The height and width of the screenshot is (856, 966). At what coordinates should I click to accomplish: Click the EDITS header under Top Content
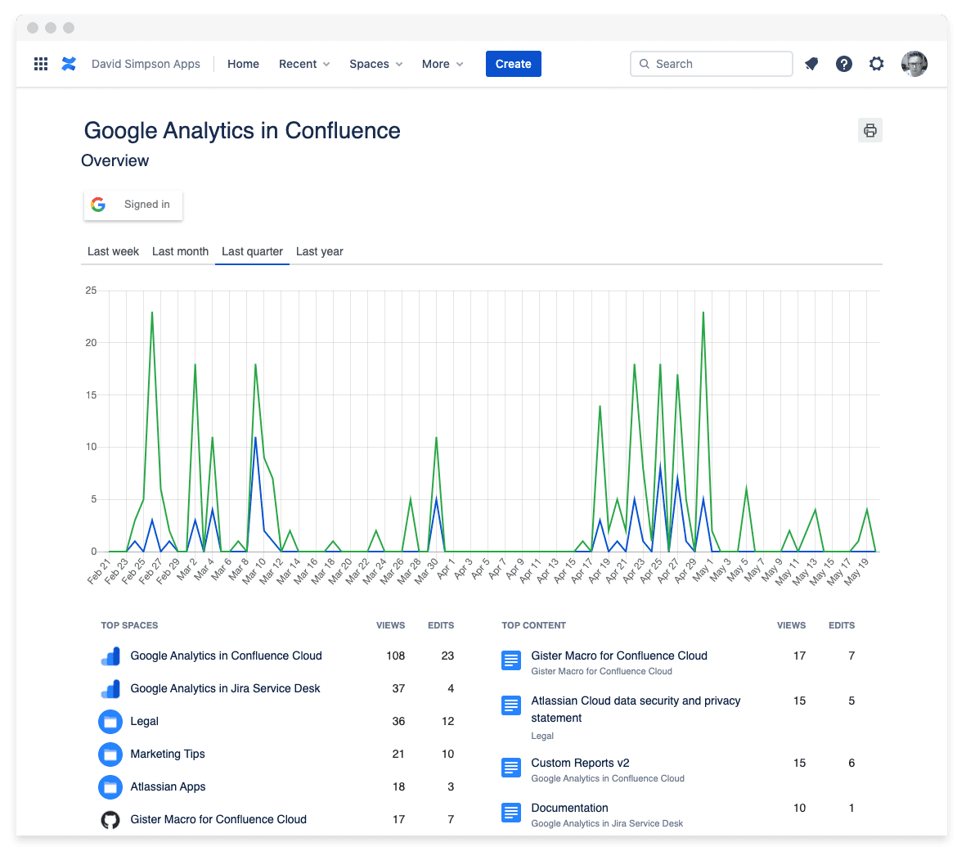point(842,625)
